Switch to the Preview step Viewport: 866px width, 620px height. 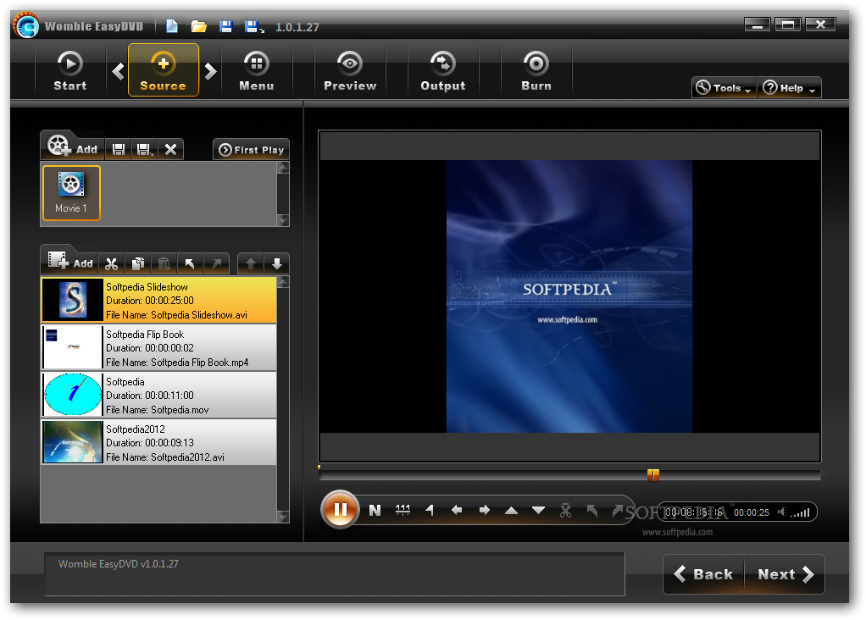click(x=350, y=70)
